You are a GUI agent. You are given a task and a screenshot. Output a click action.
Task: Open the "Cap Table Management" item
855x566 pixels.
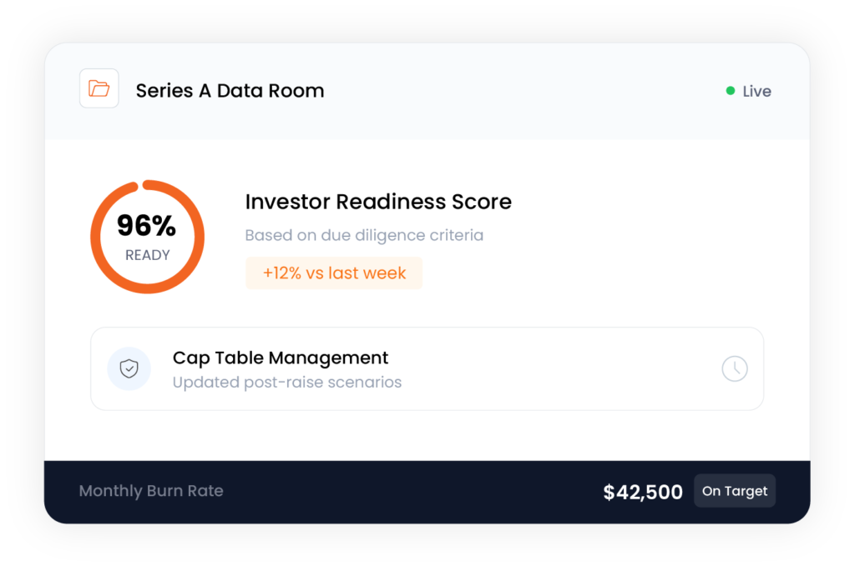pos(281,358)
